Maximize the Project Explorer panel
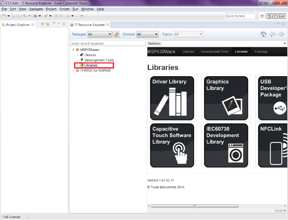288x220 pixels. [64, 24]
